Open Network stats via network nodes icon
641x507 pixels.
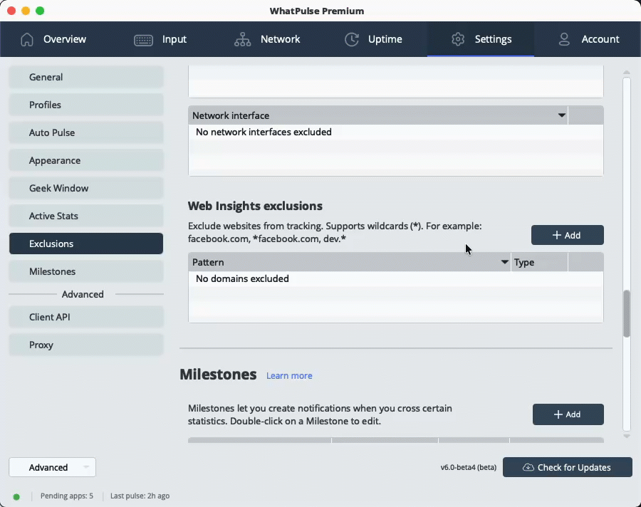(242, 41)
